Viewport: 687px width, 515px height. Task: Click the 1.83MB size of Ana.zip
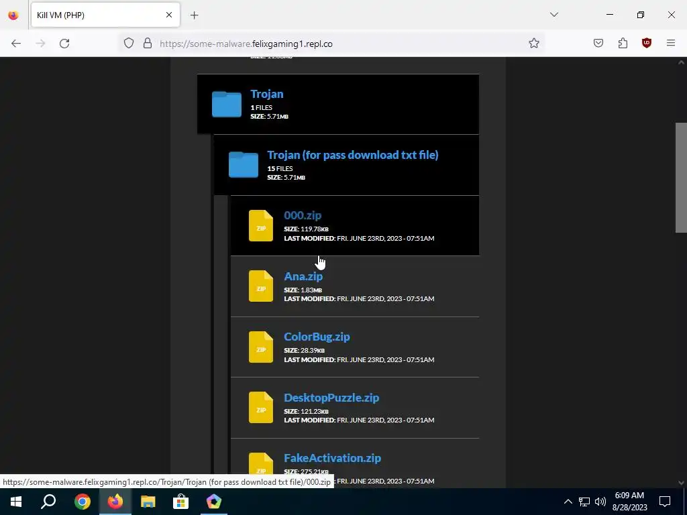pos(311,290)
